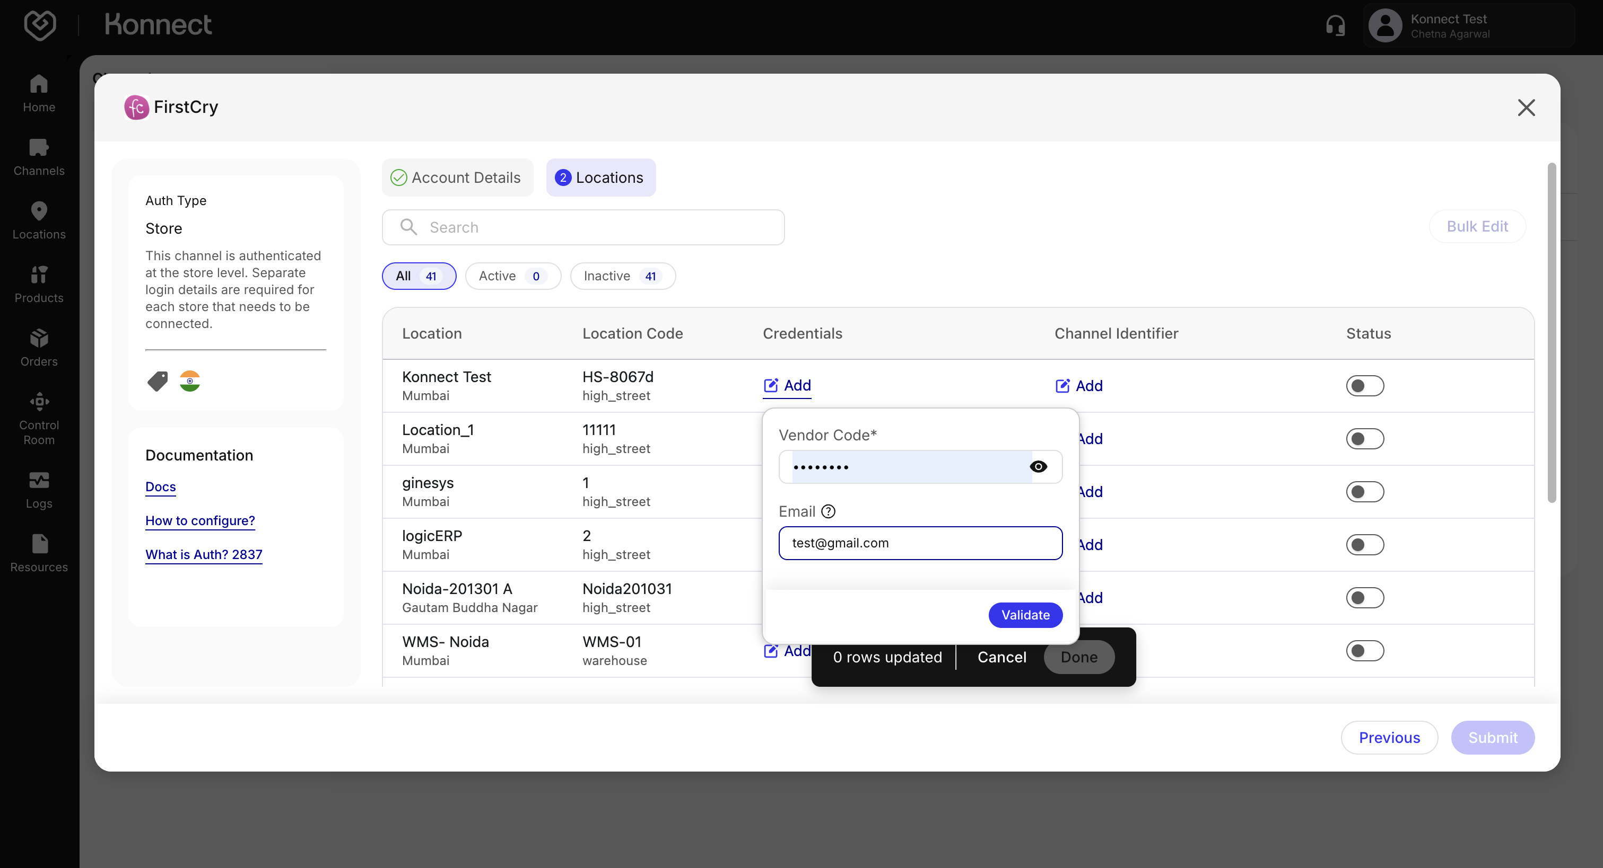Image resolution: width=1603 pixels, height=868 pixels.
Task: Click the headset support icon
Action: [x=1336, y=25]
